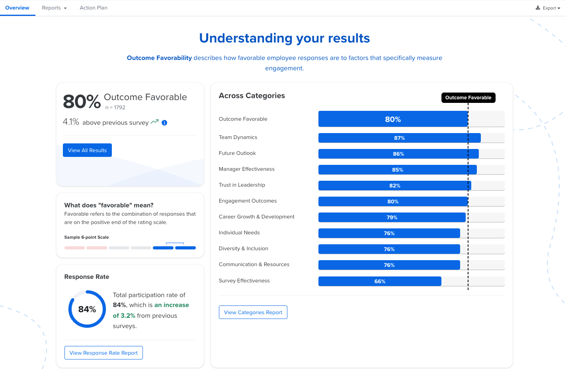
Task: Select the Manager Effectiveness category label
Action: point(247,169)
